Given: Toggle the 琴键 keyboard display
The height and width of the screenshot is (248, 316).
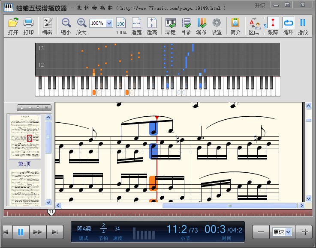Looking at the screenshot, I should [x=171, y=25].
